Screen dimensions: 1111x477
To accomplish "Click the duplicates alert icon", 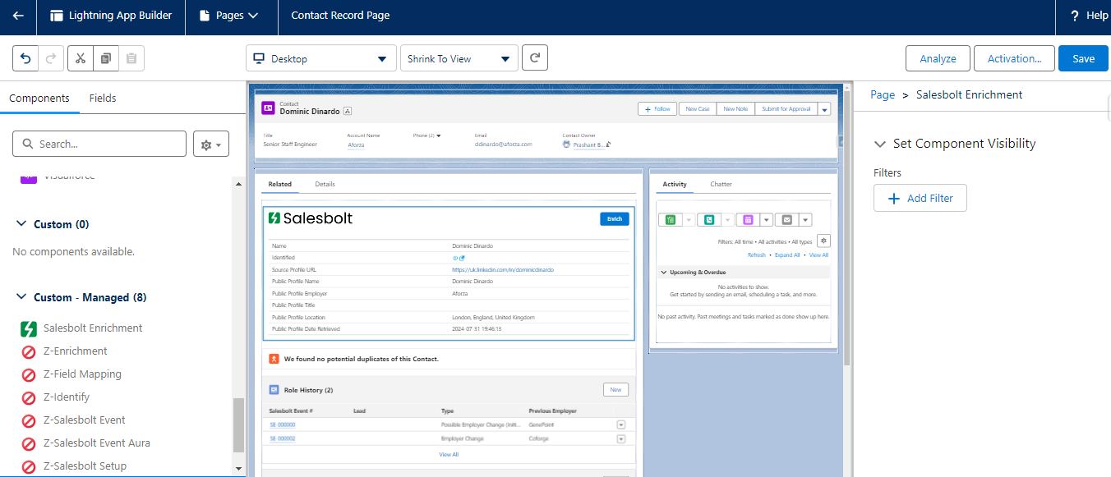I will pos(274,359).
